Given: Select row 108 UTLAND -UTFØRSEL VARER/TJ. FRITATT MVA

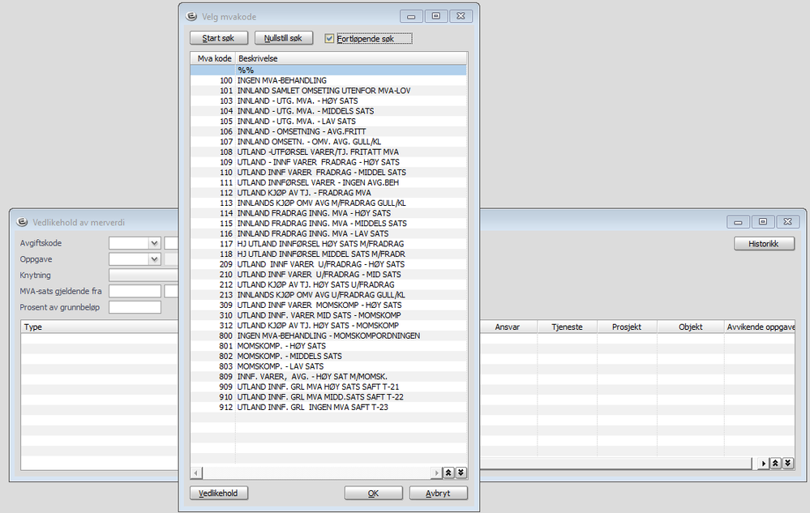Looking at the screenshot, I should point(328,152).
